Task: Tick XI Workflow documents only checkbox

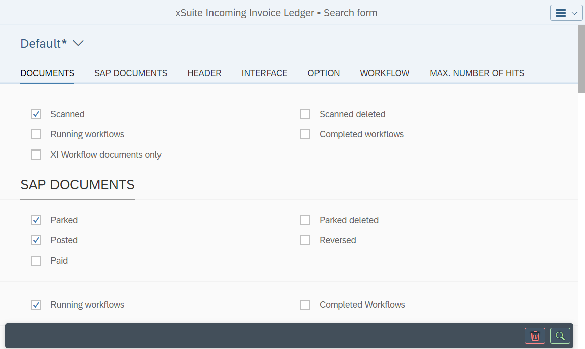Action: (x=36, y=155)
